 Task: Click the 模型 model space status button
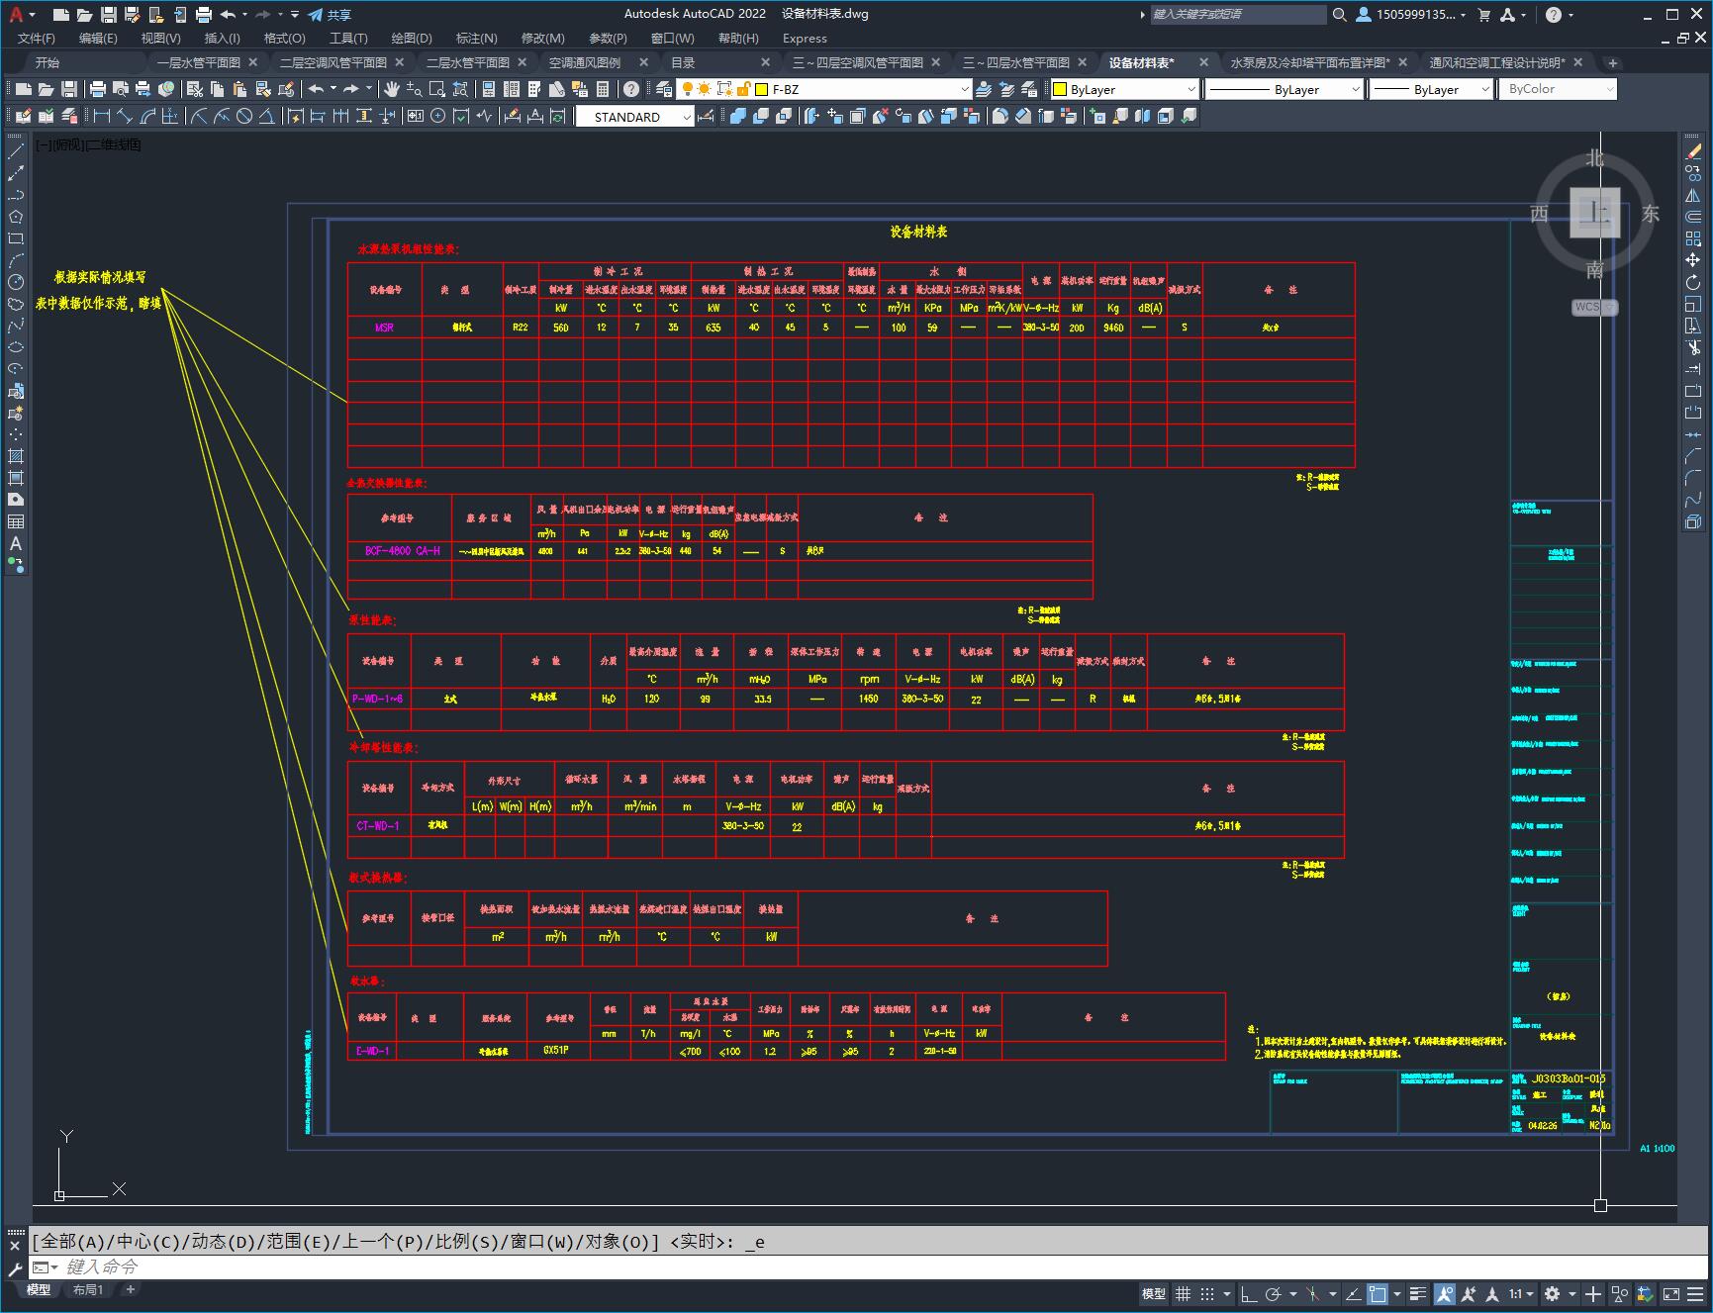[1154, 1294]
